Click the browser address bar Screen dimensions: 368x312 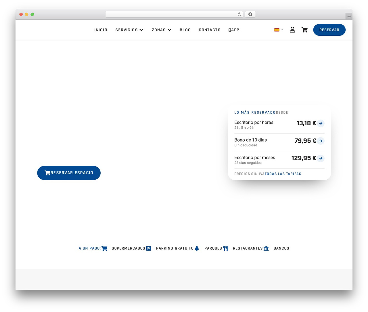coord(174,14)
